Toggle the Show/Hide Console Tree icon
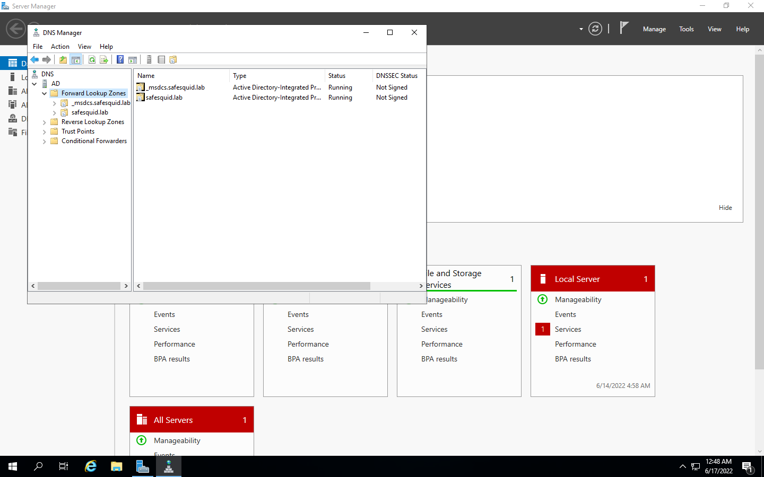Viewport: 764px width, 477px height. pyautogui.click(x=76, y=59)
